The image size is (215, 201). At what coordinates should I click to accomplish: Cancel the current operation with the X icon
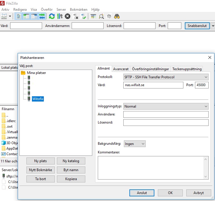click(67, 17)
